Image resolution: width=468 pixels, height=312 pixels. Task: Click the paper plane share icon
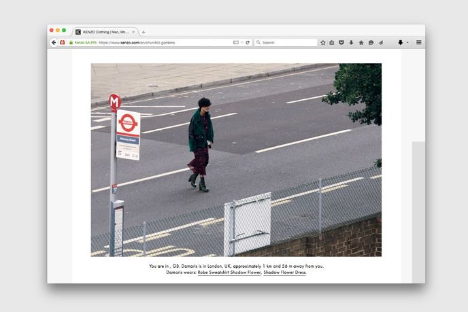[380, 42]
